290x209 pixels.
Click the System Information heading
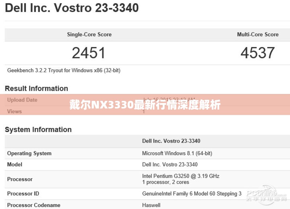point(38,130)
